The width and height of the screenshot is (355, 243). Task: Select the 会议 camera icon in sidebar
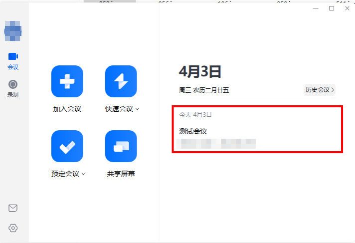(x=13, y=56)
